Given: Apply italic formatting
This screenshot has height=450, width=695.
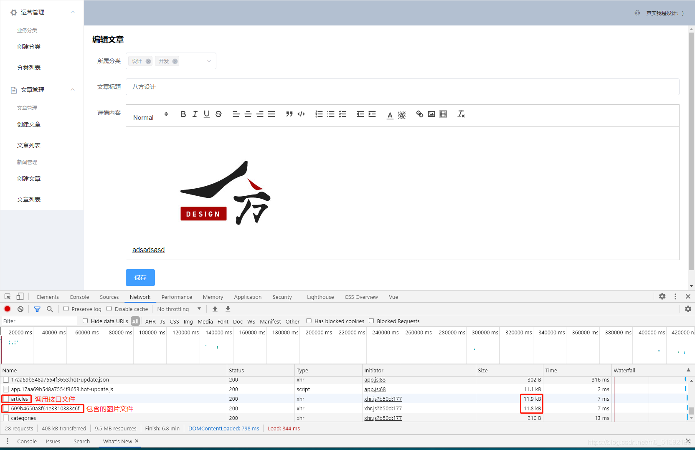Looking at the screenshot, I should (x=194, y=114).
